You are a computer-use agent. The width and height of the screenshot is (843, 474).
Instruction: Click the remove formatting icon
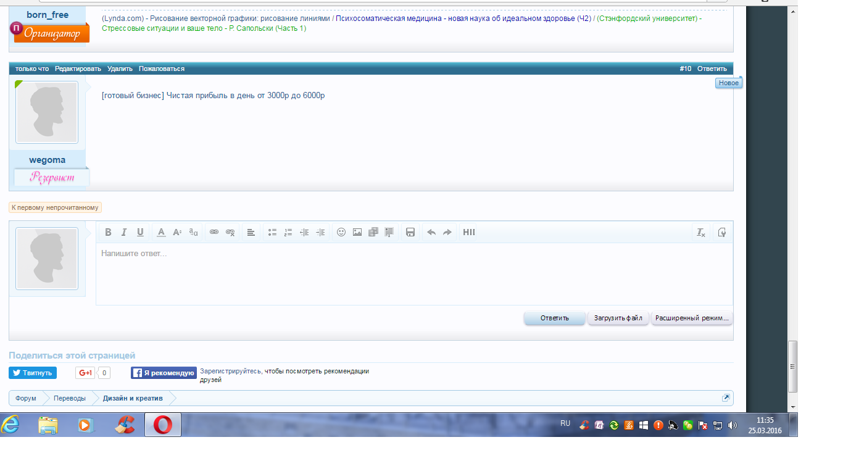(x=701, y=233)
